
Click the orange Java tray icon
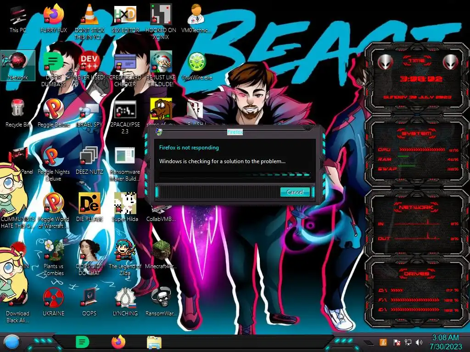(x=383, y=342)
